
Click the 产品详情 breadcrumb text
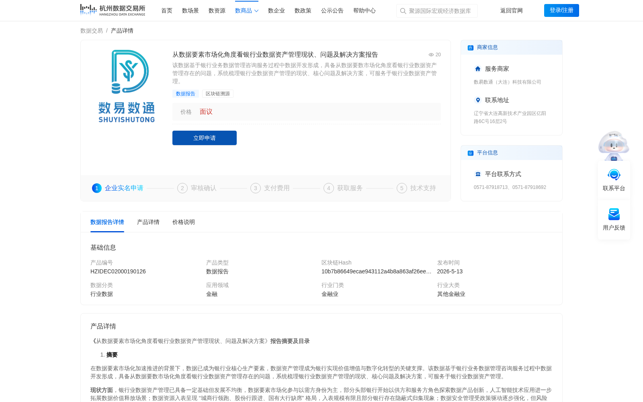click(122, 31)
